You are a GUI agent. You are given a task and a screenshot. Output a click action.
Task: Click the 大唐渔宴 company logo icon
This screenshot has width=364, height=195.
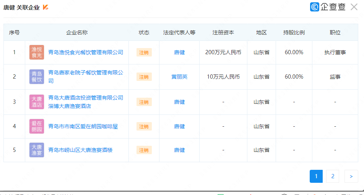point(37,150)
